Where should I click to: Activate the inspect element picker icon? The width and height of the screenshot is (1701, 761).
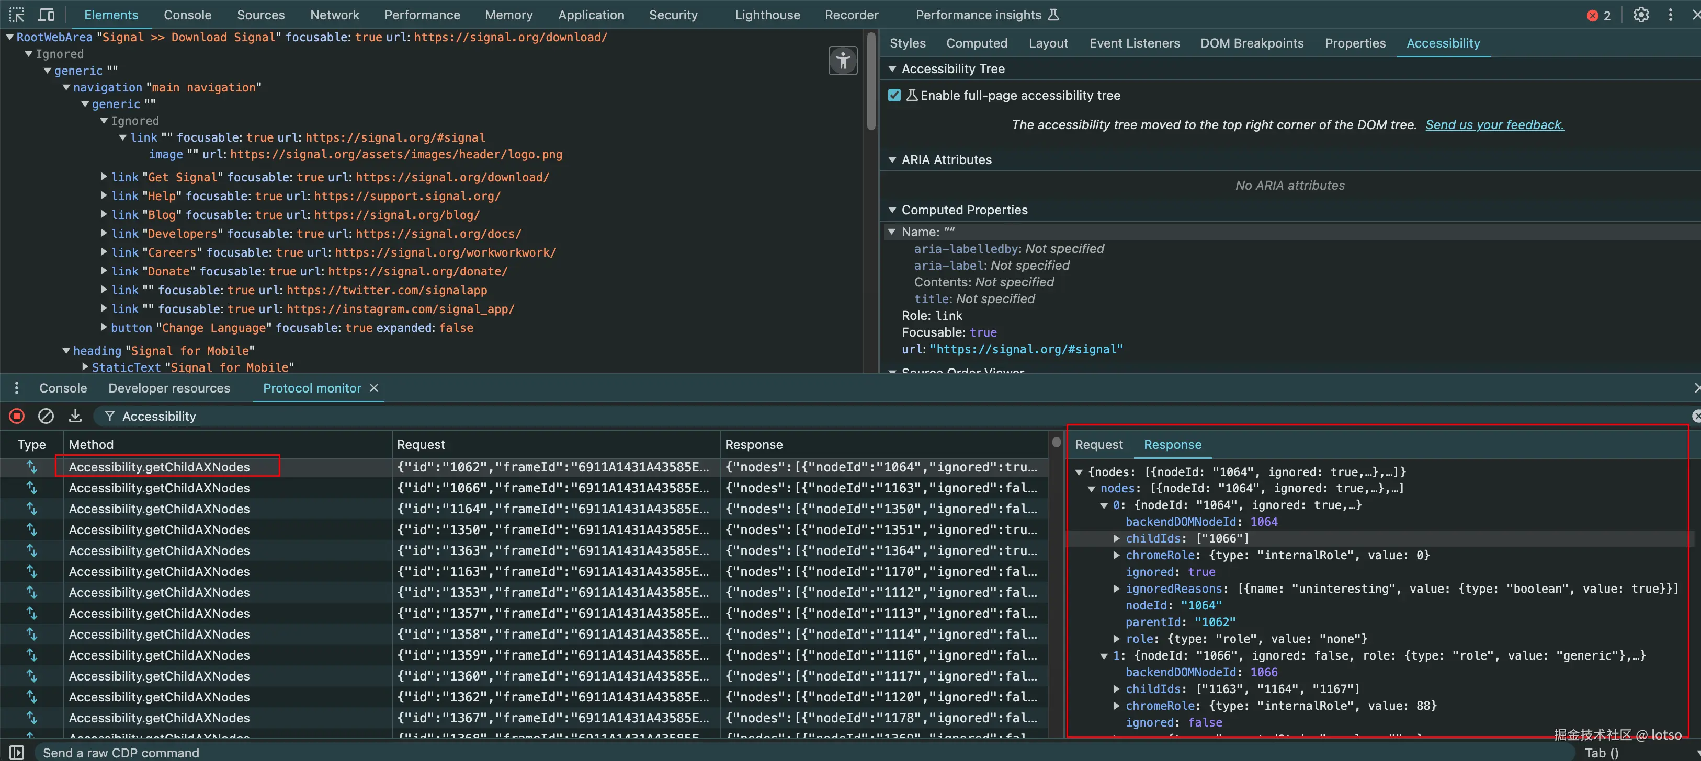tap(17, 15)
